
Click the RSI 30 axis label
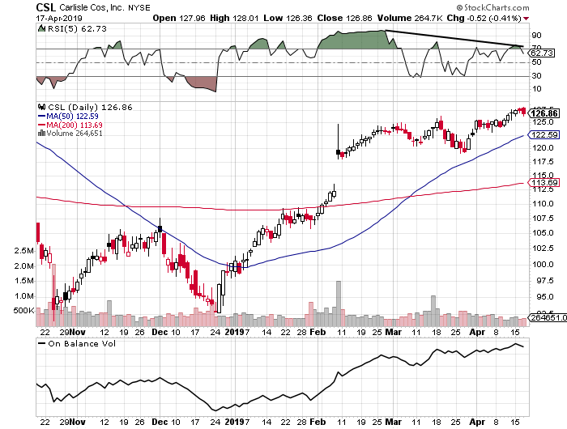click(x=536, y=76)
